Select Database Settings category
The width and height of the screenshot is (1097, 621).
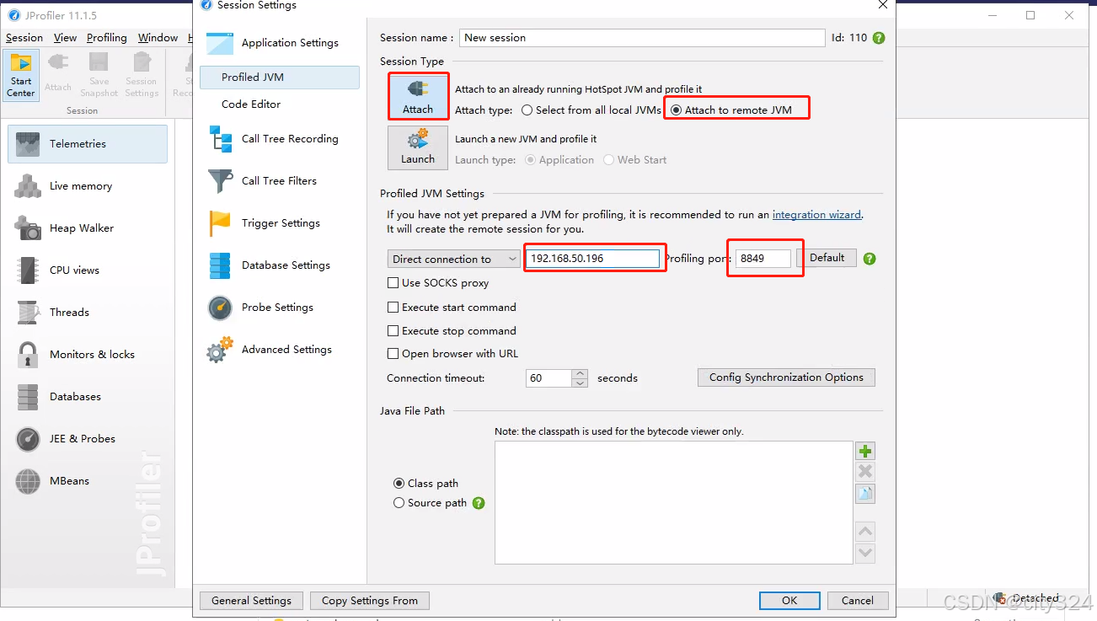(280, 265)
